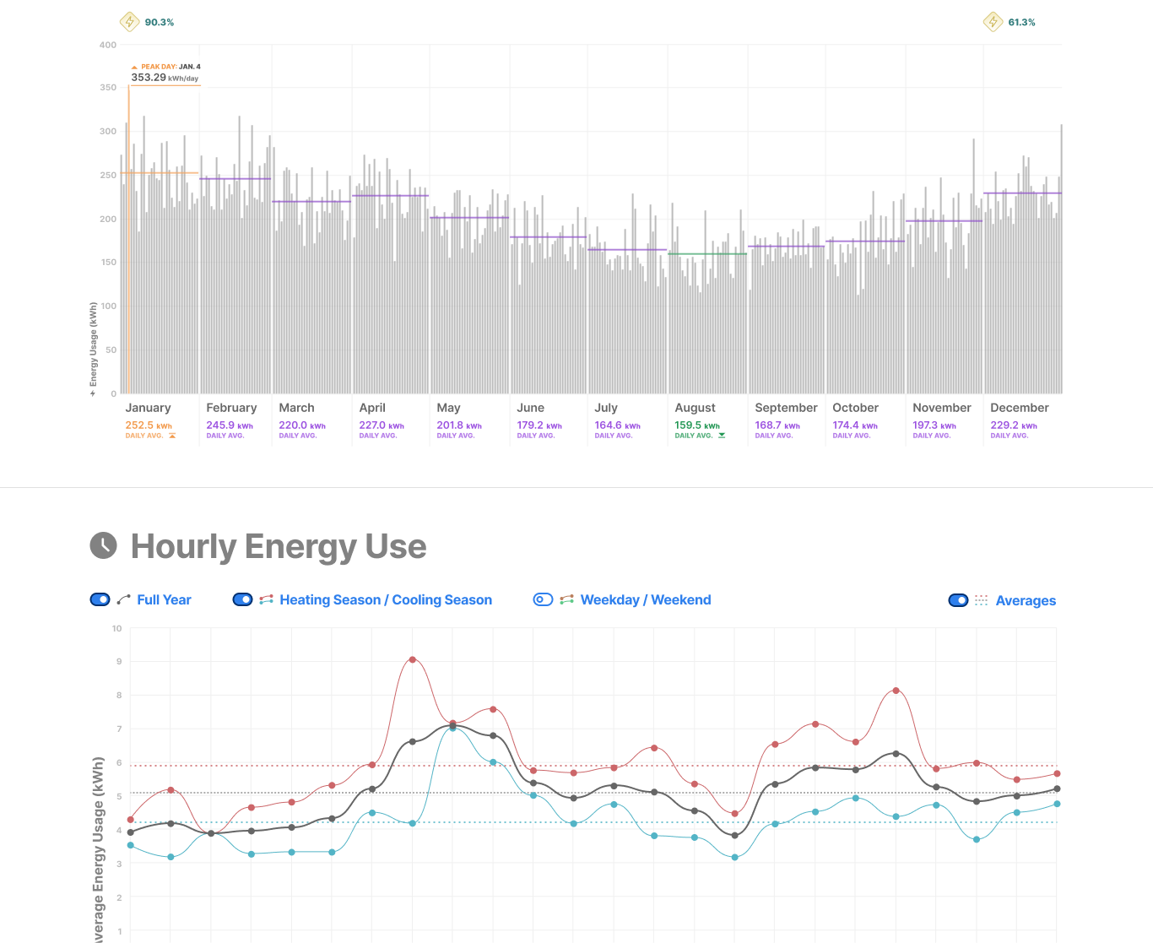Click the Heating Season / Cooling Season label
Viewport: 1153px width, 943px height.
[x=385, y=599]
